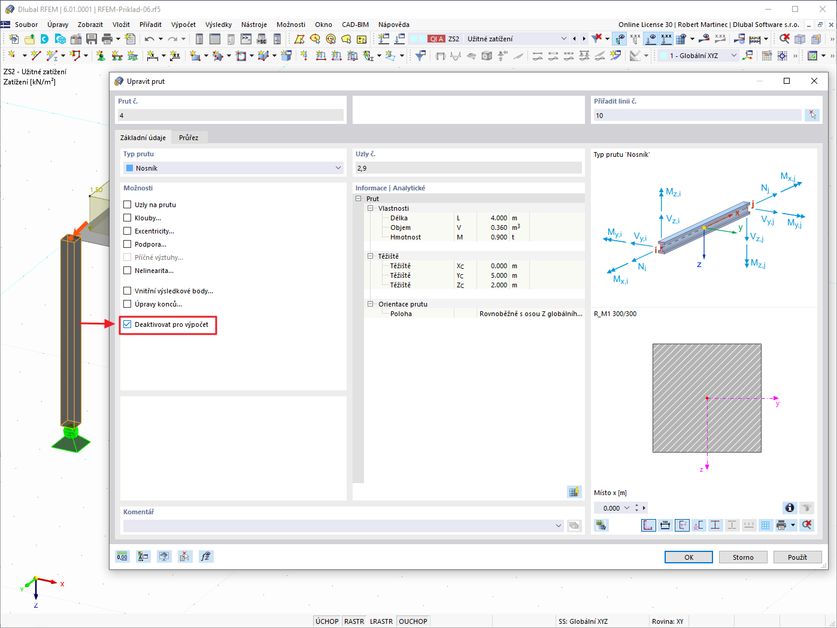Open the Typ prutu dropdown showing Nosník
837x628 pixels.
tap(233, 168)
